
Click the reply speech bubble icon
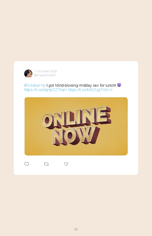[27, 164]
